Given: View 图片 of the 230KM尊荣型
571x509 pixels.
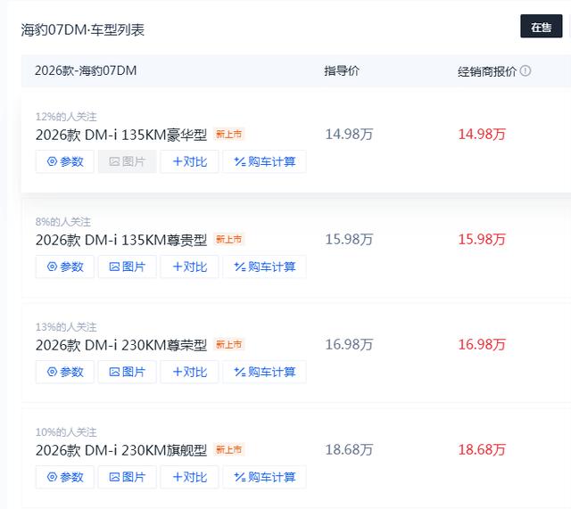Looking at the screenshot, I should pyautogui.click(x=128, y=372).
